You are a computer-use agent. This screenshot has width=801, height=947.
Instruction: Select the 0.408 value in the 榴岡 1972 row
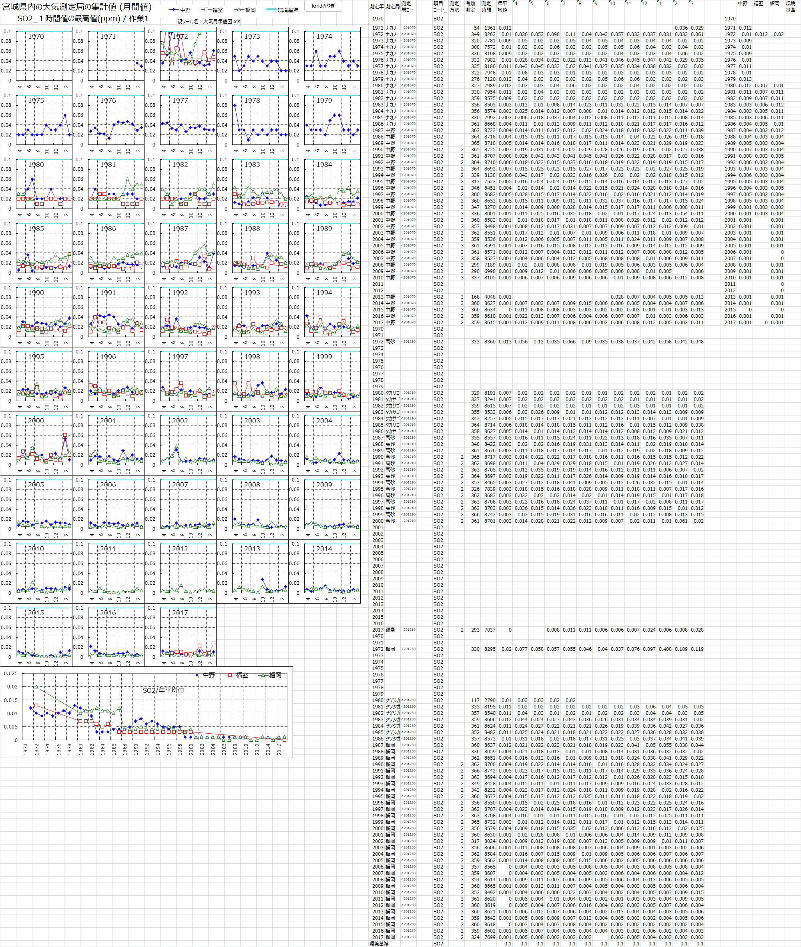[x=665, y=649]
